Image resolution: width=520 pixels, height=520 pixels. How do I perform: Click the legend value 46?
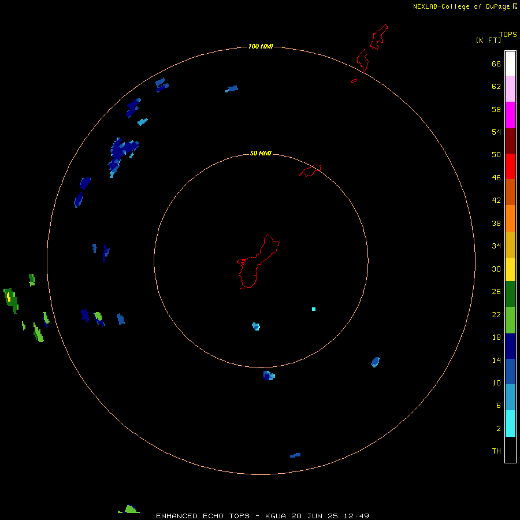pyautogui.click(x=496, y=178)
